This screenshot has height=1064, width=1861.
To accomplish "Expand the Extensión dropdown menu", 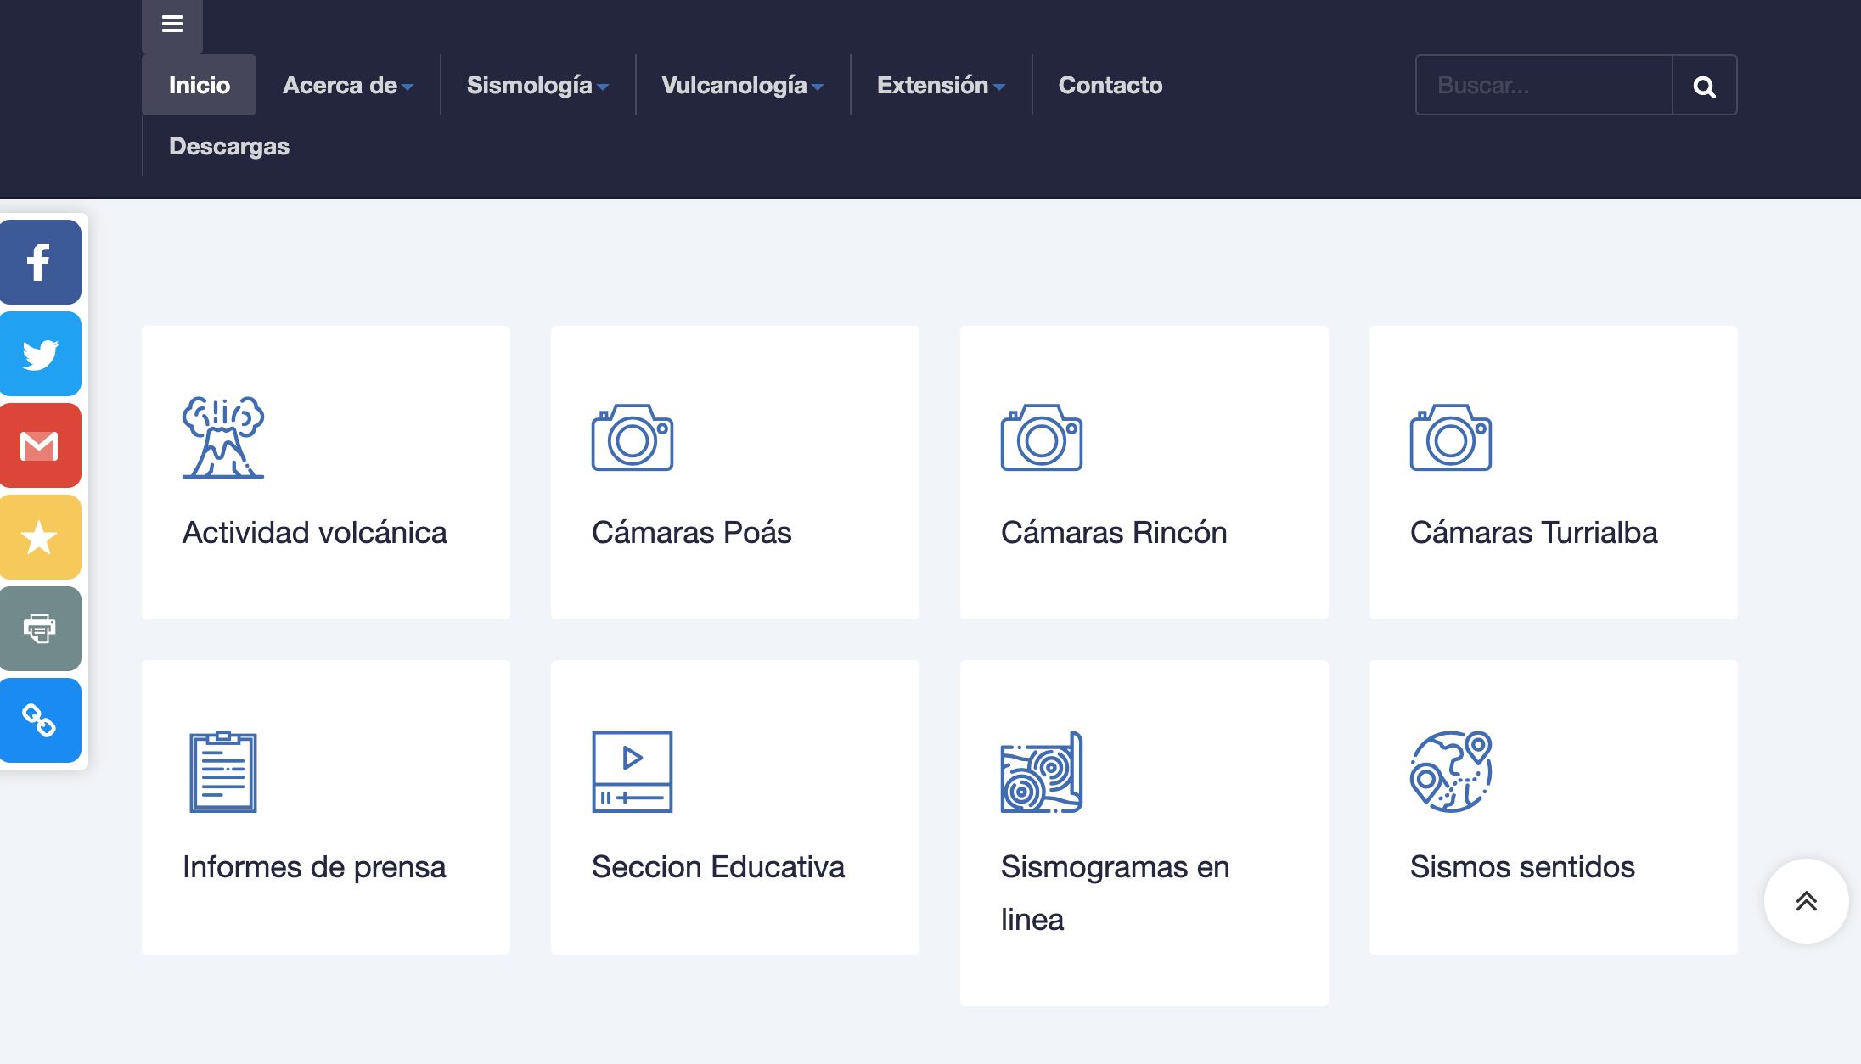I will coord(940,86).
